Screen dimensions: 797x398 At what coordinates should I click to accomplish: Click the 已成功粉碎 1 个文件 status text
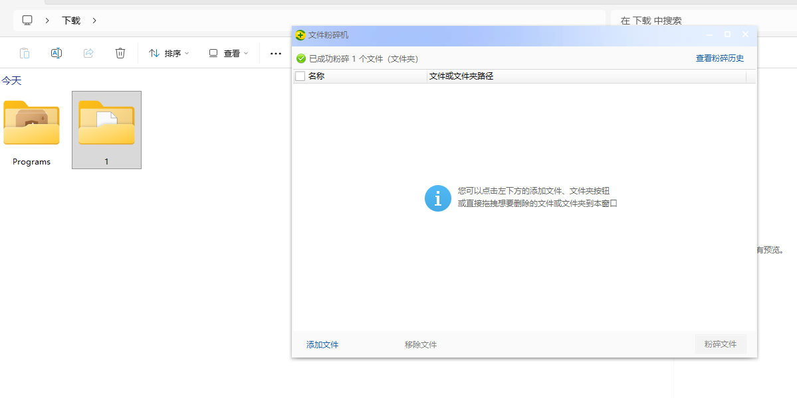pos(364,59)
